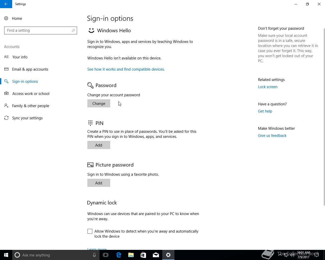Enable Allow Windows to detect when you're away

click(x=90, y=231)
